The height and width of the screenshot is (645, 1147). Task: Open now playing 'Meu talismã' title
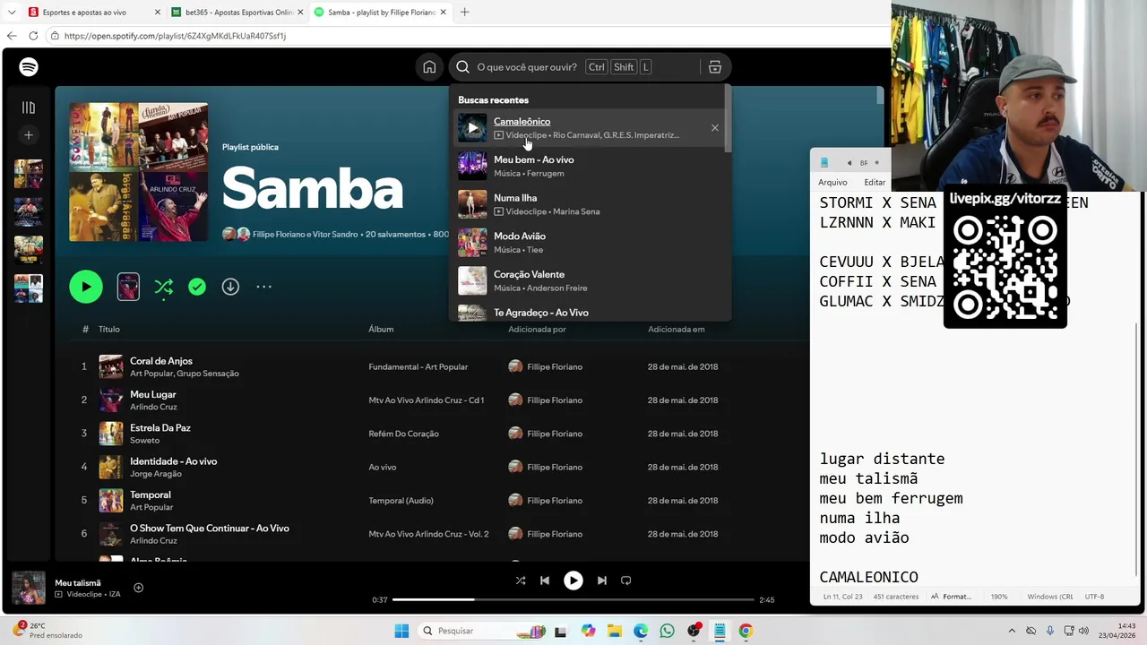[78, 583]
